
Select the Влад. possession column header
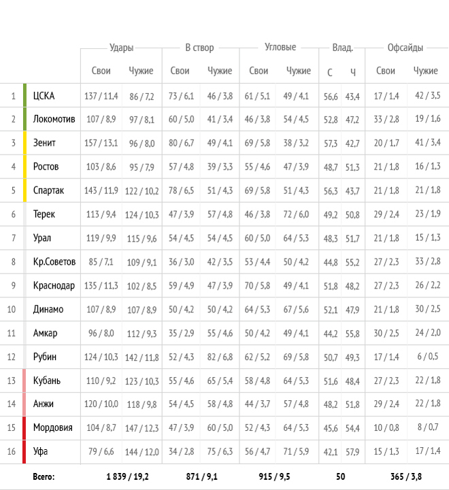(x=342, y=48)
